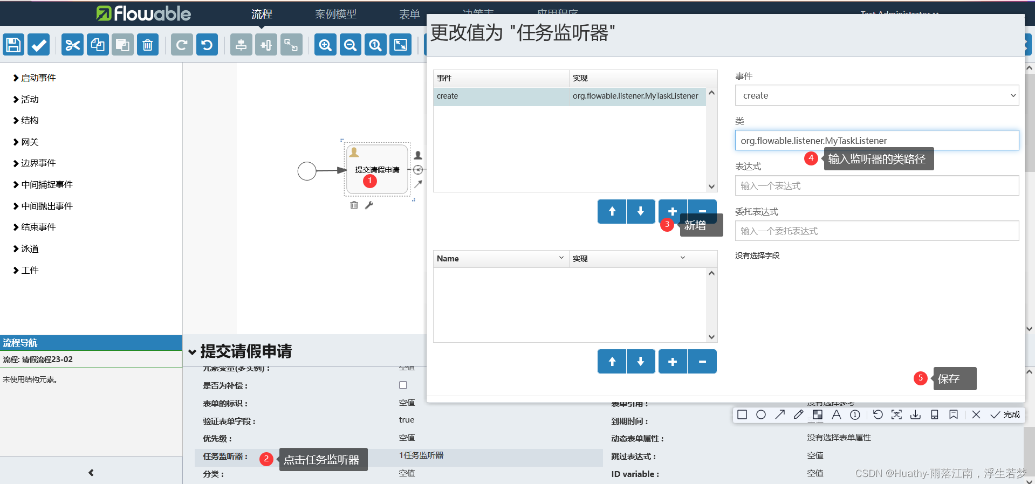Screen dimensions: 1035x484
Task: Cancel the screenshot with the X icon
Action: 976,414
